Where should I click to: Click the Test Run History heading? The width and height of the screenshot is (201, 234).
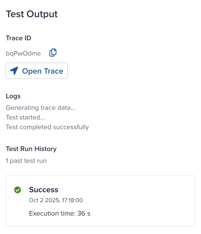coord(31,149)
